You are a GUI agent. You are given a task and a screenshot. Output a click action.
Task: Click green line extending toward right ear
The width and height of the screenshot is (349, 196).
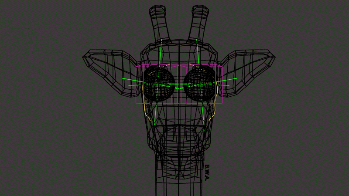coord(226,80)
